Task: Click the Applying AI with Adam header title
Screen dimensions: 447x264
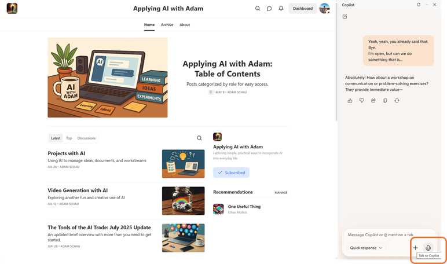Action: [x=168, y=9]
